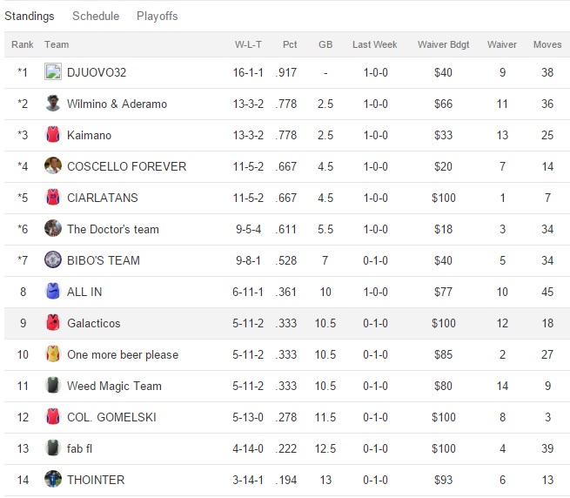Open the Playoffs tab
This screenshot has width=570, height=498.
158,16
